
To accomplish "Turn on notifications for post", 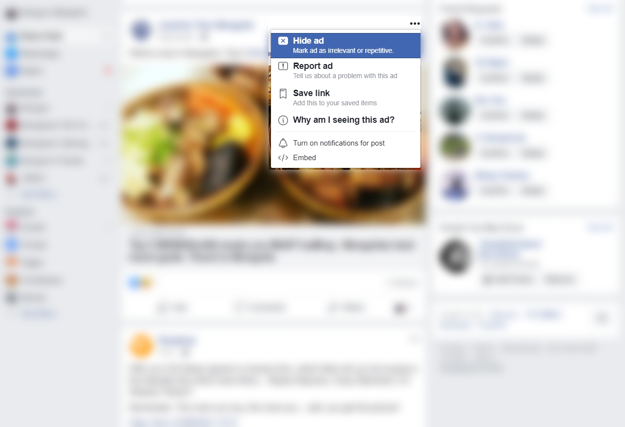I will pos(345,143).
